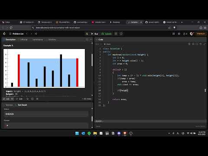The width and height of the screenshot is (208, 156).
Task: Click the test result panel scrollbar
Action: click(92, 119)
